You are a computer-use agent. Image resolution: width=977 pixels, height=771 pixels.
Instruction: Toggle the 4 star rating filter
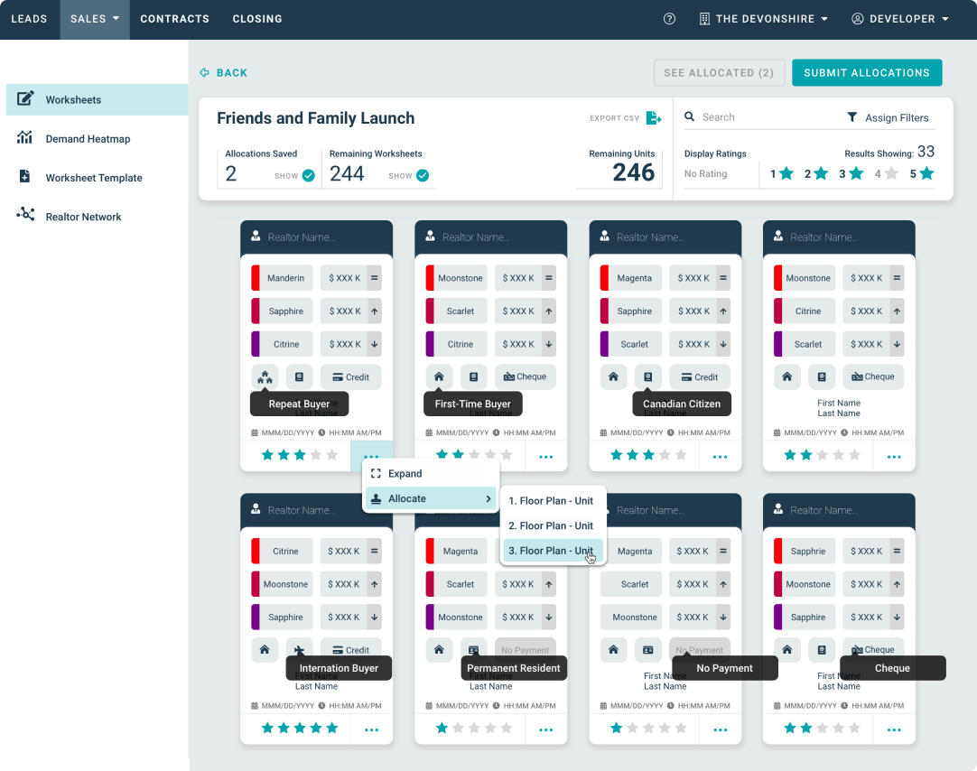coord(886,173)
